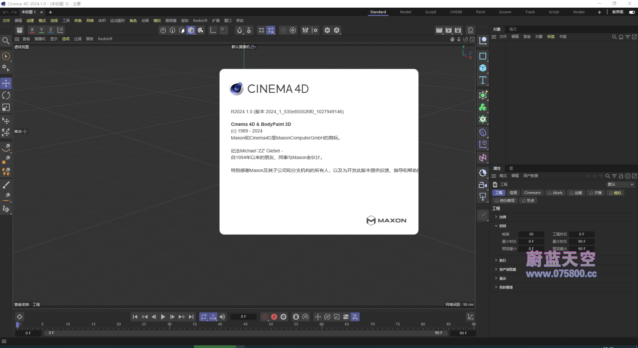Click the 最大时长 field showing 90 F

pos(582,241)
